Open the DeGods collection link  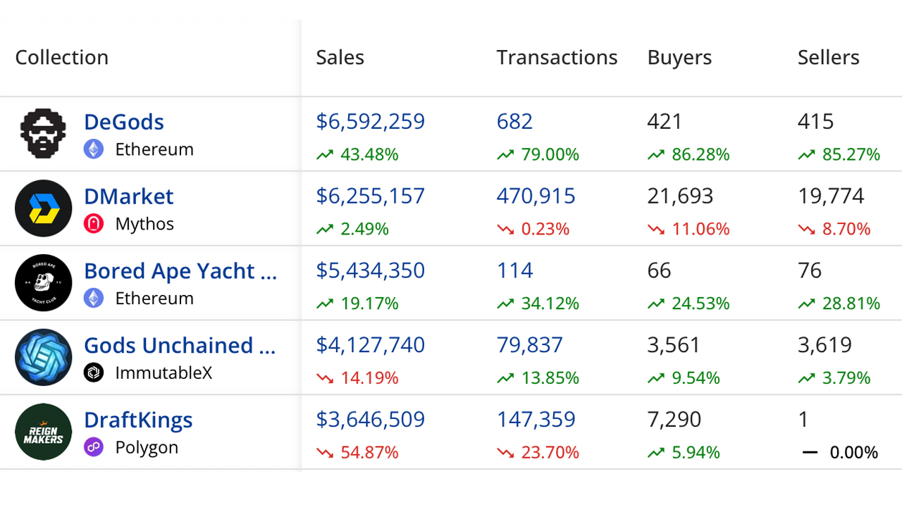click(123, 122)
